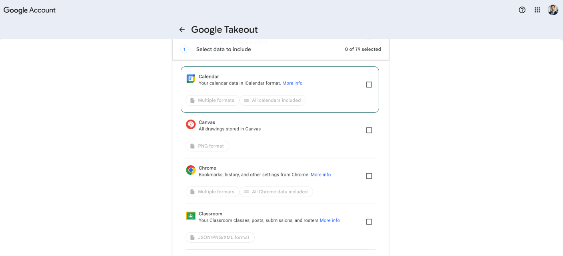
Task: Open the Google apps grid
Action: (537, 10)
